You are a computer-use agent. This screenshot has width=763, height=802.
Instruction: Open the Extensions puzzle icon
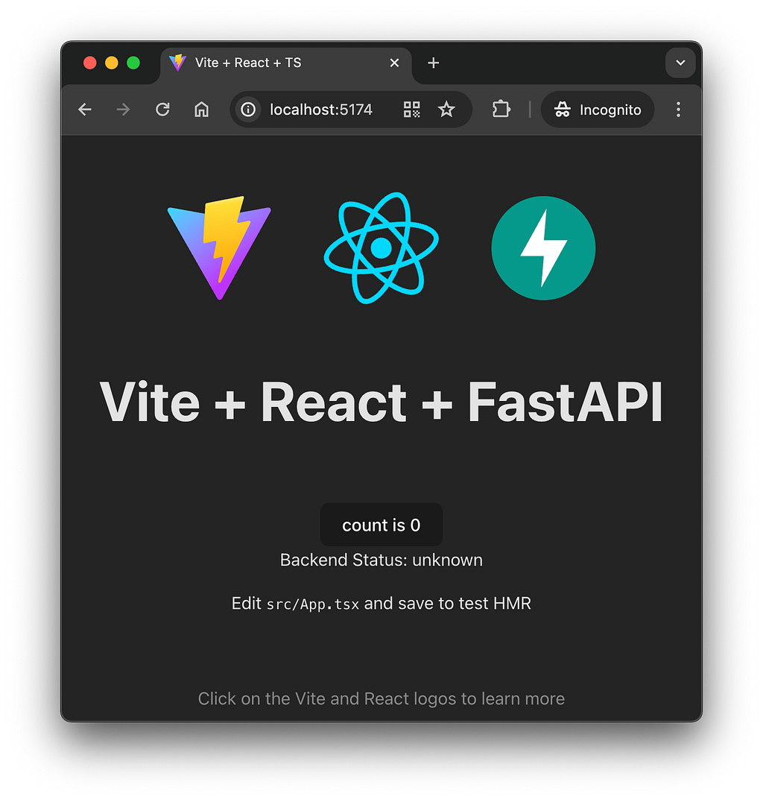point(501,110)
